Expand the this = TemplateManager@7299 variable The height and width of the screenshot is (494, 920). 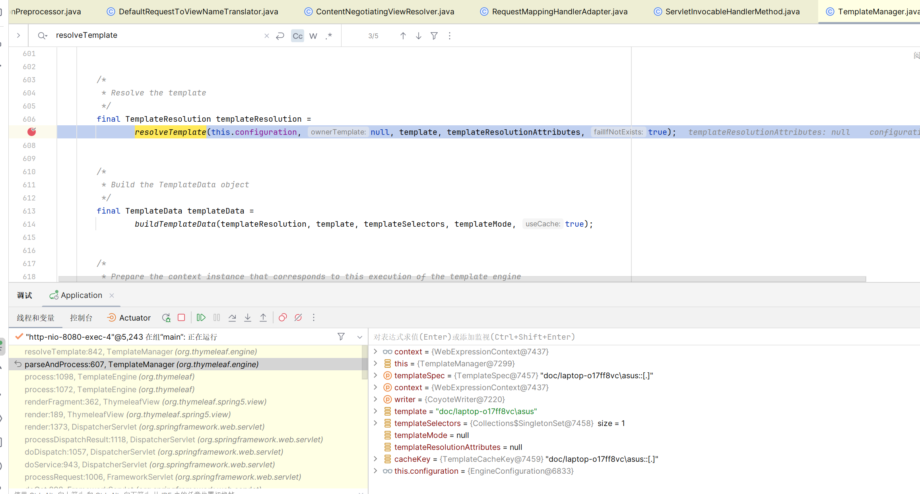[x=375, y=364]
